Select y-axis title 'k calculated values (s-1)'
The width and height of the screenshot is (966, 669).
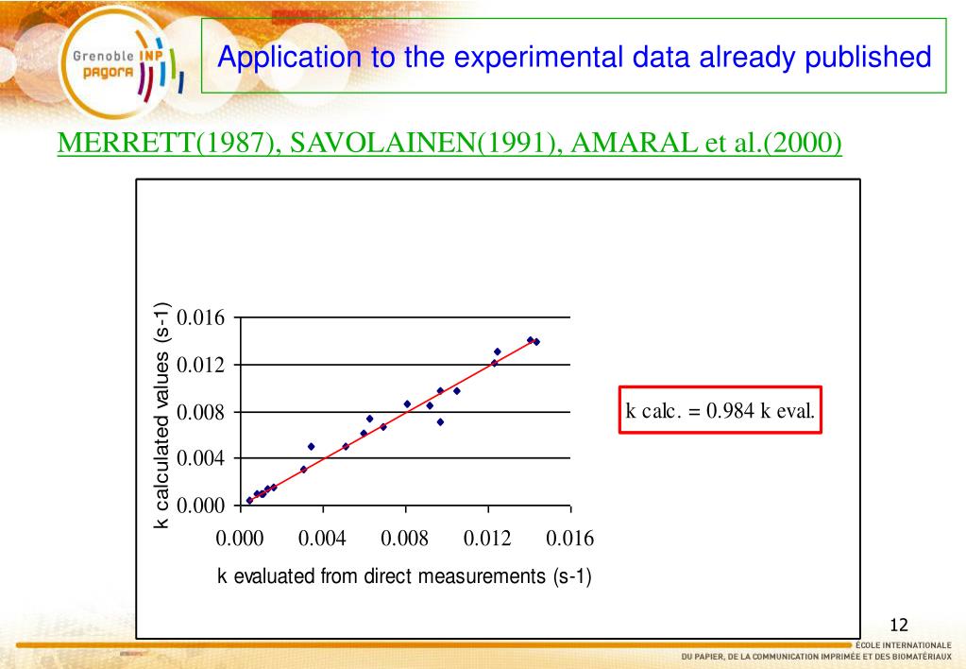[x=161, y=415]
